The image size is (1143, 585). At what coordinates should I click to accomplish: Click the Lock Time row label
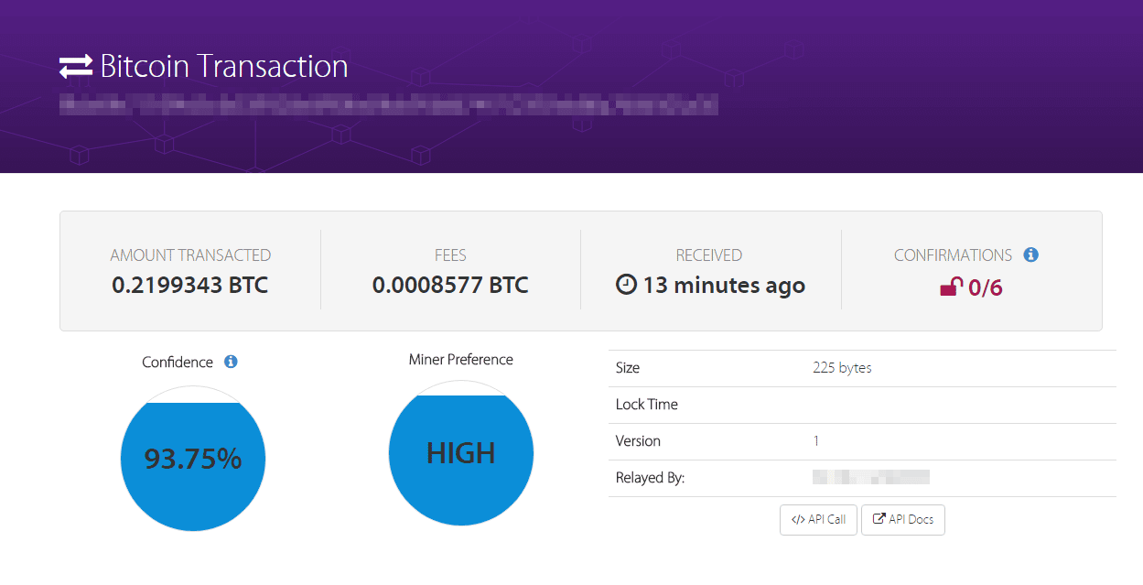[x=647, y=405]
